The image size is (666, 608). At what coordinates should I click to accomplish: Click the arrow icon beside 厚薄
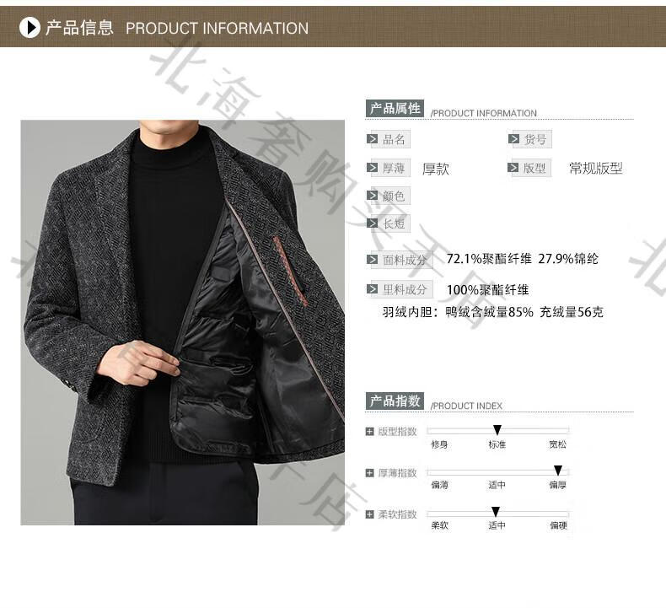tap(372, 168)
